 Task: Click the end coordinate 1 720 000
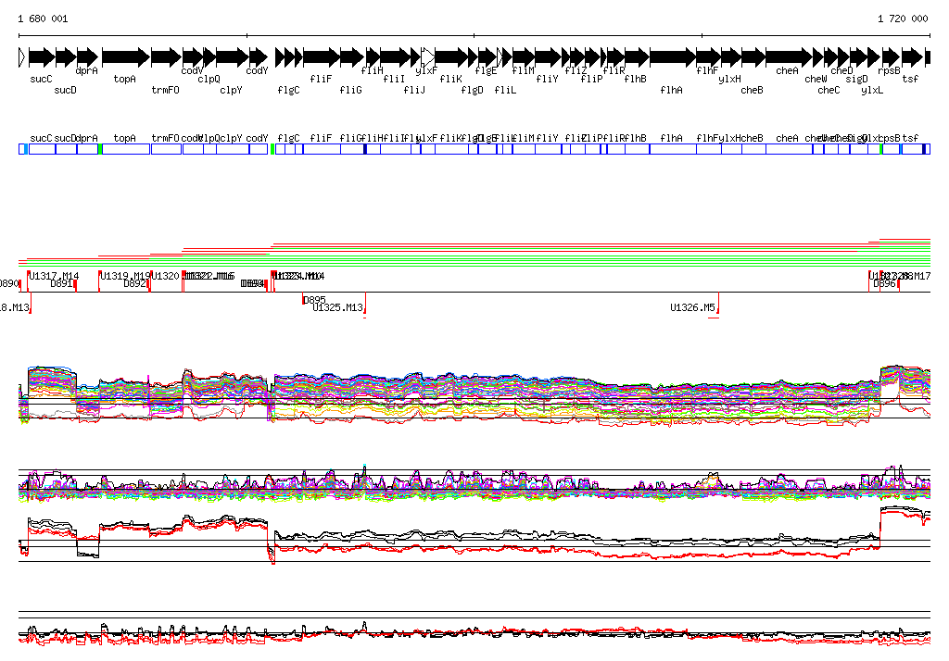(x=903, y=19)
